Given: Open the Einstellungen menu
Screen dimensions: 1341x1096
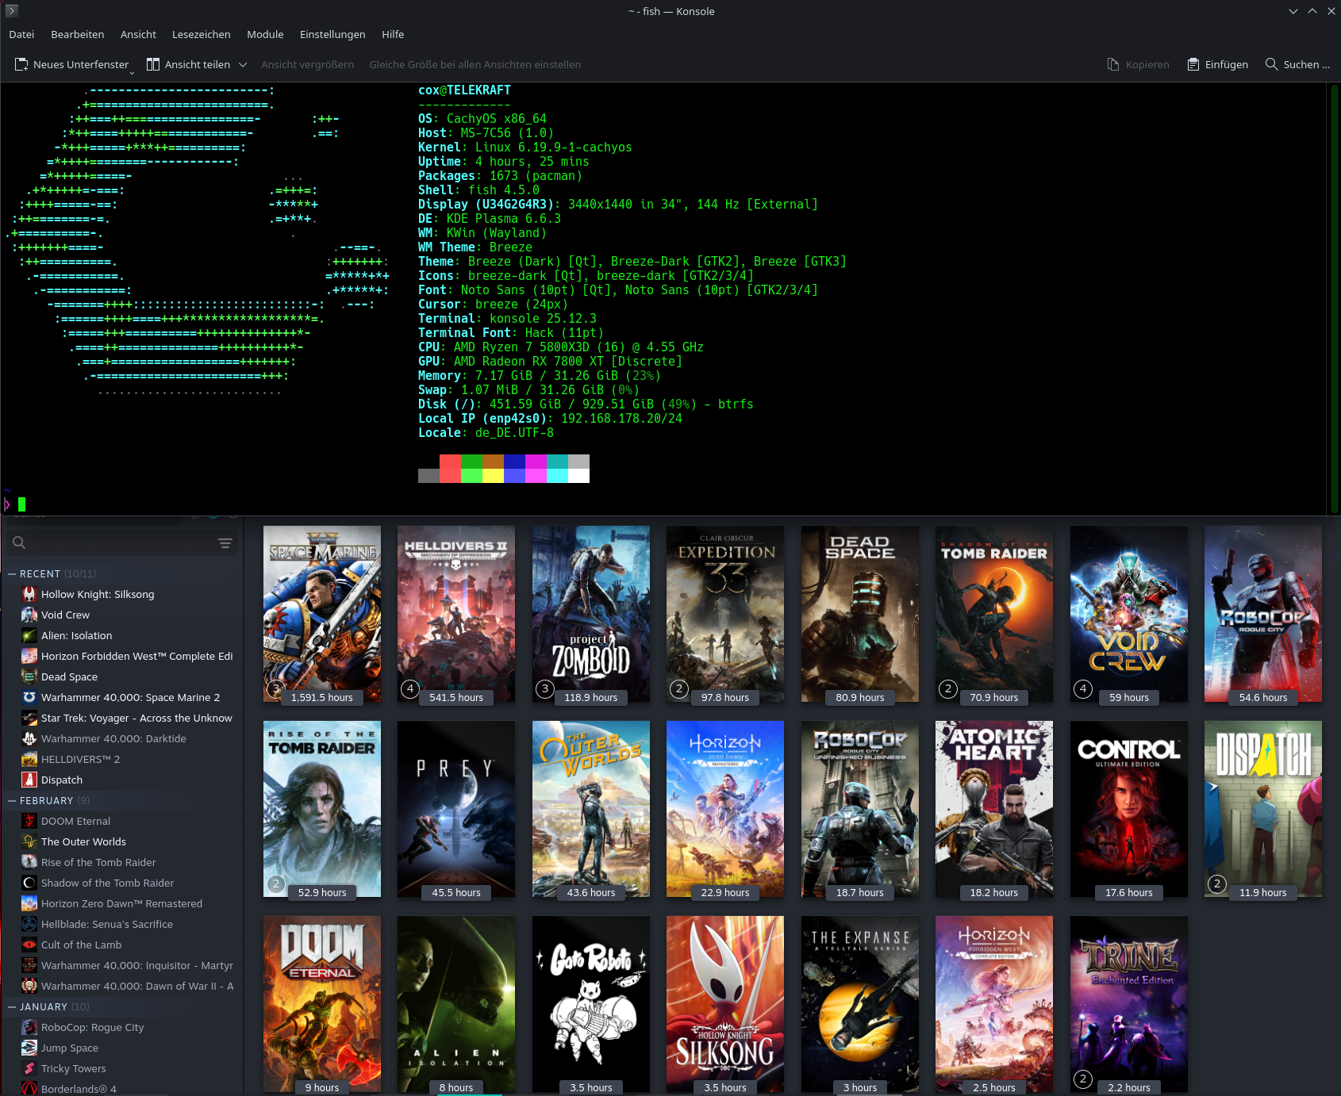Looking at the screenshot, I should pos(332,34).
